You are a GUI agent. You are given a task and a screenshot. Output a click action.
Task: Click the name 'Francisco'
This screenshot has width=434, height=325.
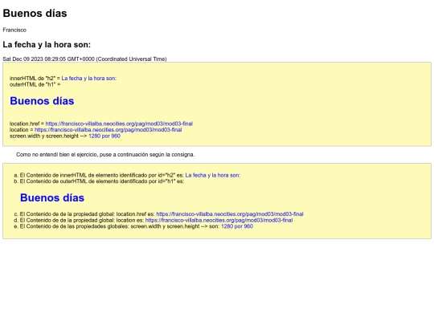pyautogui.click(x=14, y=30)
